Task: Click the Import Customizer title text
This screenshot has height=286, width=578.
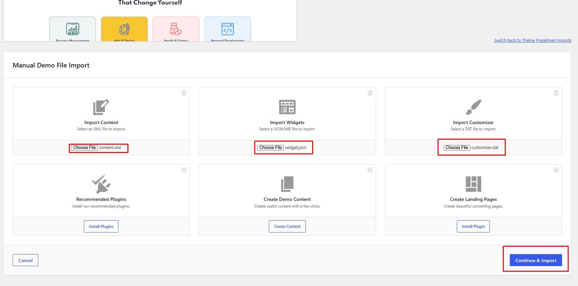Action: click(x=473, y=122)
